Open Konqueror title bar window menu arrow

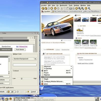42,3
